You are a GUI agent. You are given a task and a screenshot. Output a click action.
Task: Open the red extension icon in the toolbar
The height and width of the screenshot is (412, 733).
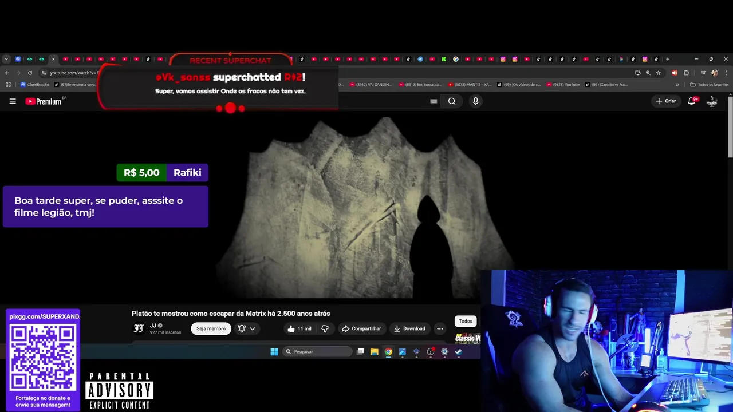[674, 73]
